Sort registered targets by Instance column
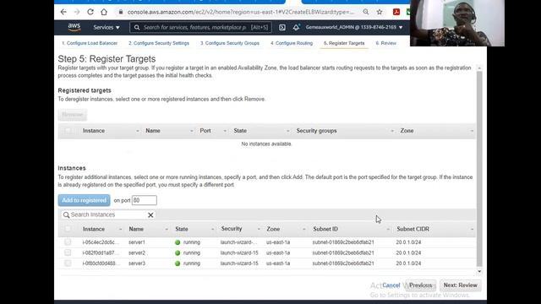This screenshot has width=541, height=304. (x=111, y=131)
